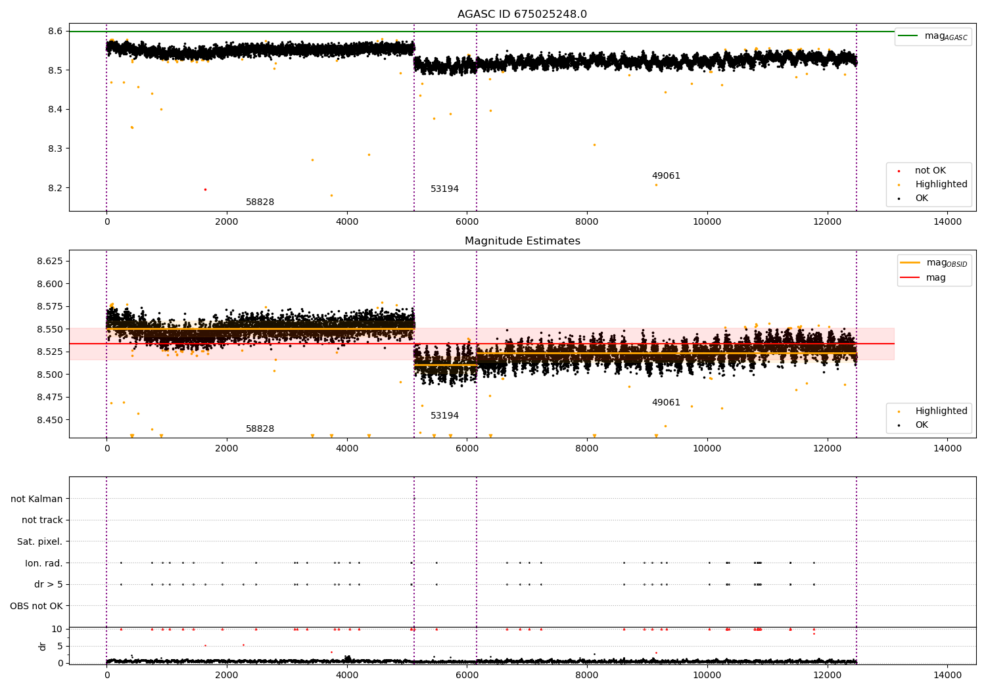Viewport: 986px width, 690px height.
Task: Click the 5 tick label on the dr axis
Action: (x=60, y=647)
